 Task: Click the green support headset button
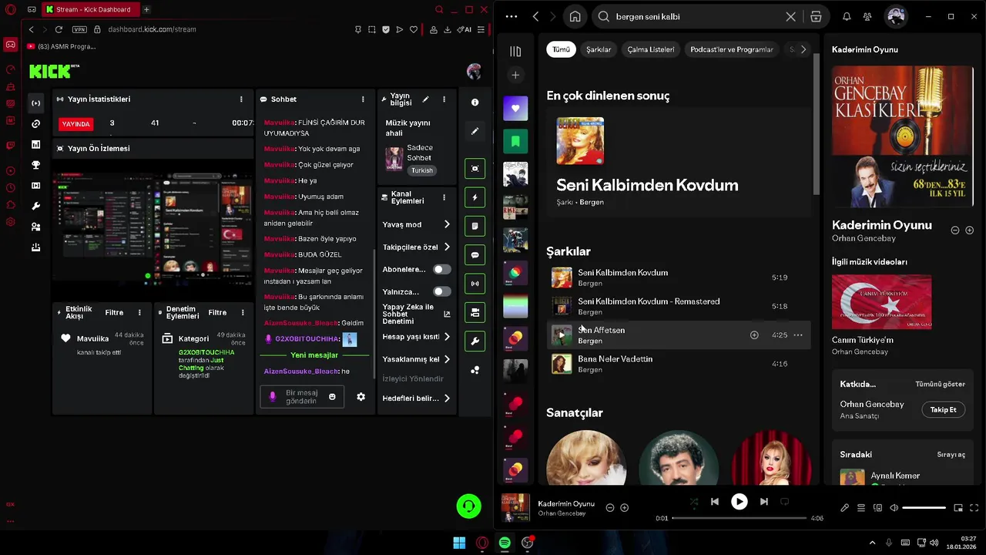pyautogui.click(x=468, y=506)
